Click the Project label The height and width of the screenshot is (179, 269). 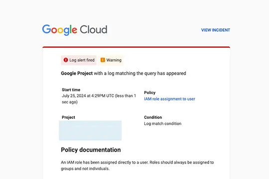click(68, 117)
